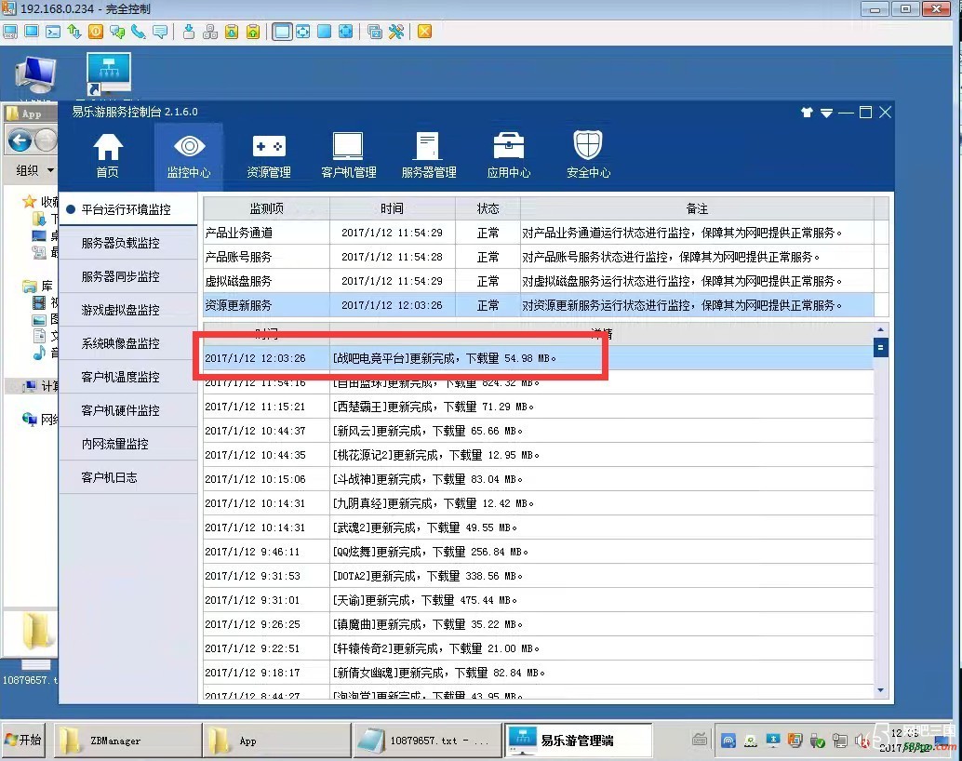962x761 pixels.
Task: Click the solid blue full screen icon
Action: click(x=325, y=32)
